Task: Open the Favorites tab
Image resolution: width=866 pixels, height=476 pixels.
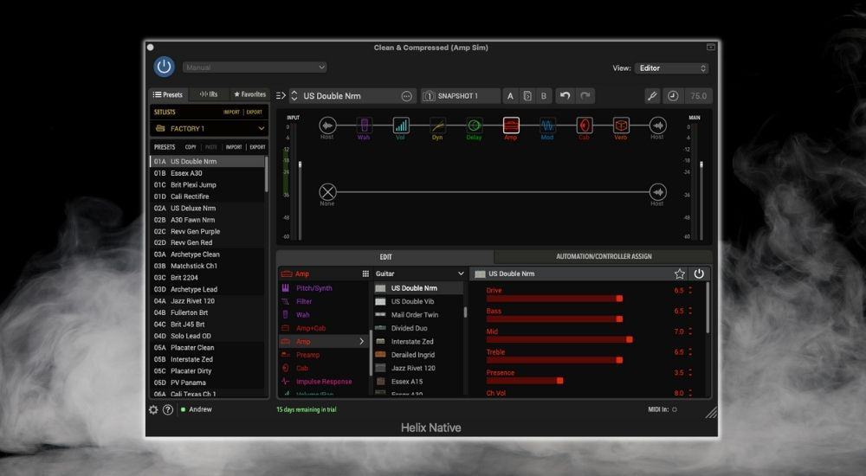Action: 249,94
